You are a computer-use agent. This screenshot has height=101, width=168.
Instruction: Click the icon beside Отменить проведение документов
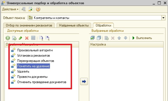13,82
